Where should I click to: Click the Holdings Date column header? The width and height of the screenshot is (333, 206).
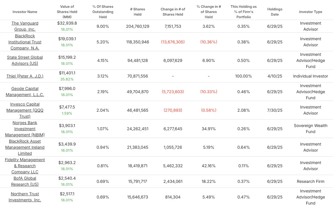click(275, 12)
